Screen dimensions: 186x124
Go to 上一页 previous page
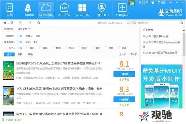[x=123, y=54]
